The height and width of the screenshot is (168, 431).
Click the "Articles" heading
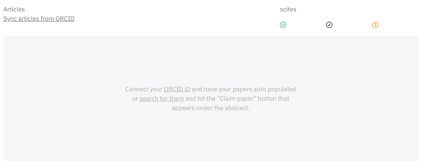(x=14, y=10)
